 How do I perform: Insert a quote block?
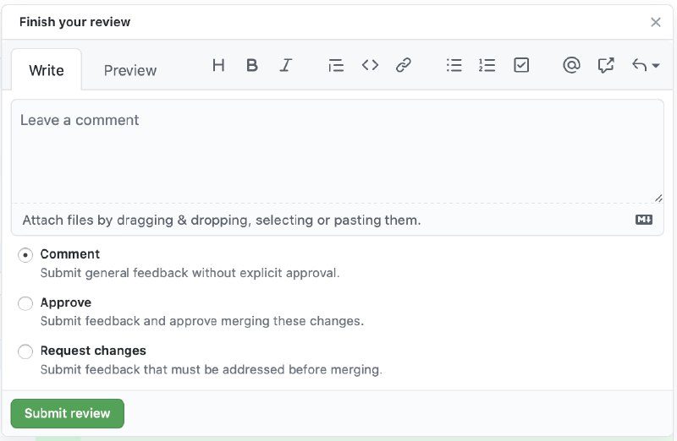[x=335, y=65]
